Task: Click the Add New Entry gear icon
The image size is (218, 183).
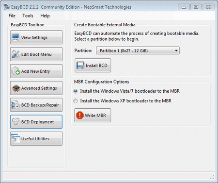Action: tap(16, 71)
